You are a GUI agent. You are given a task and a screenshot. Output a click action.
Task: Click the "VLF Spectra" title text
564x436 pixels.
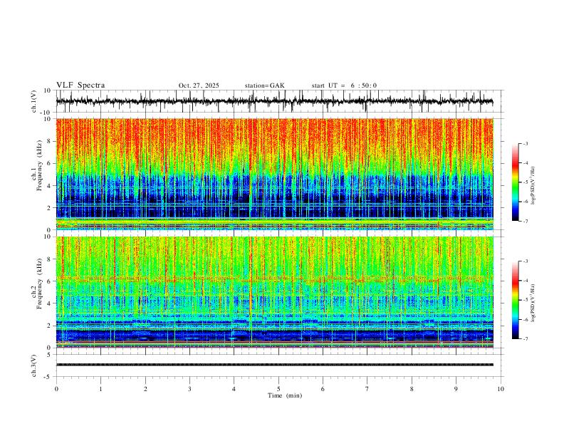point(80,85)
